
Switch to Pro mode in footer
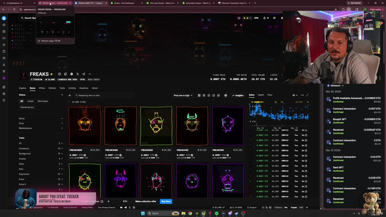click(286, 207)
